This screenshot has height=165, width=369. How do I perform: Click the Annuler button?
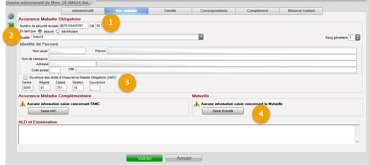[x=184, y=158]
